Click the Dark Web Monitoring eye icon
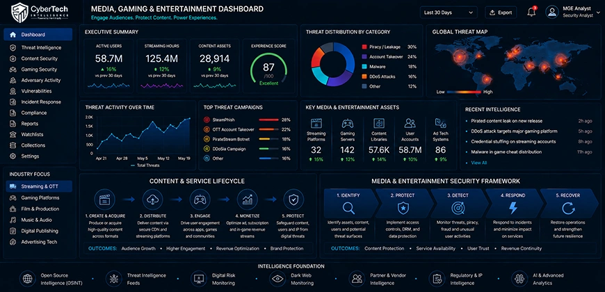 click(277, 279)
